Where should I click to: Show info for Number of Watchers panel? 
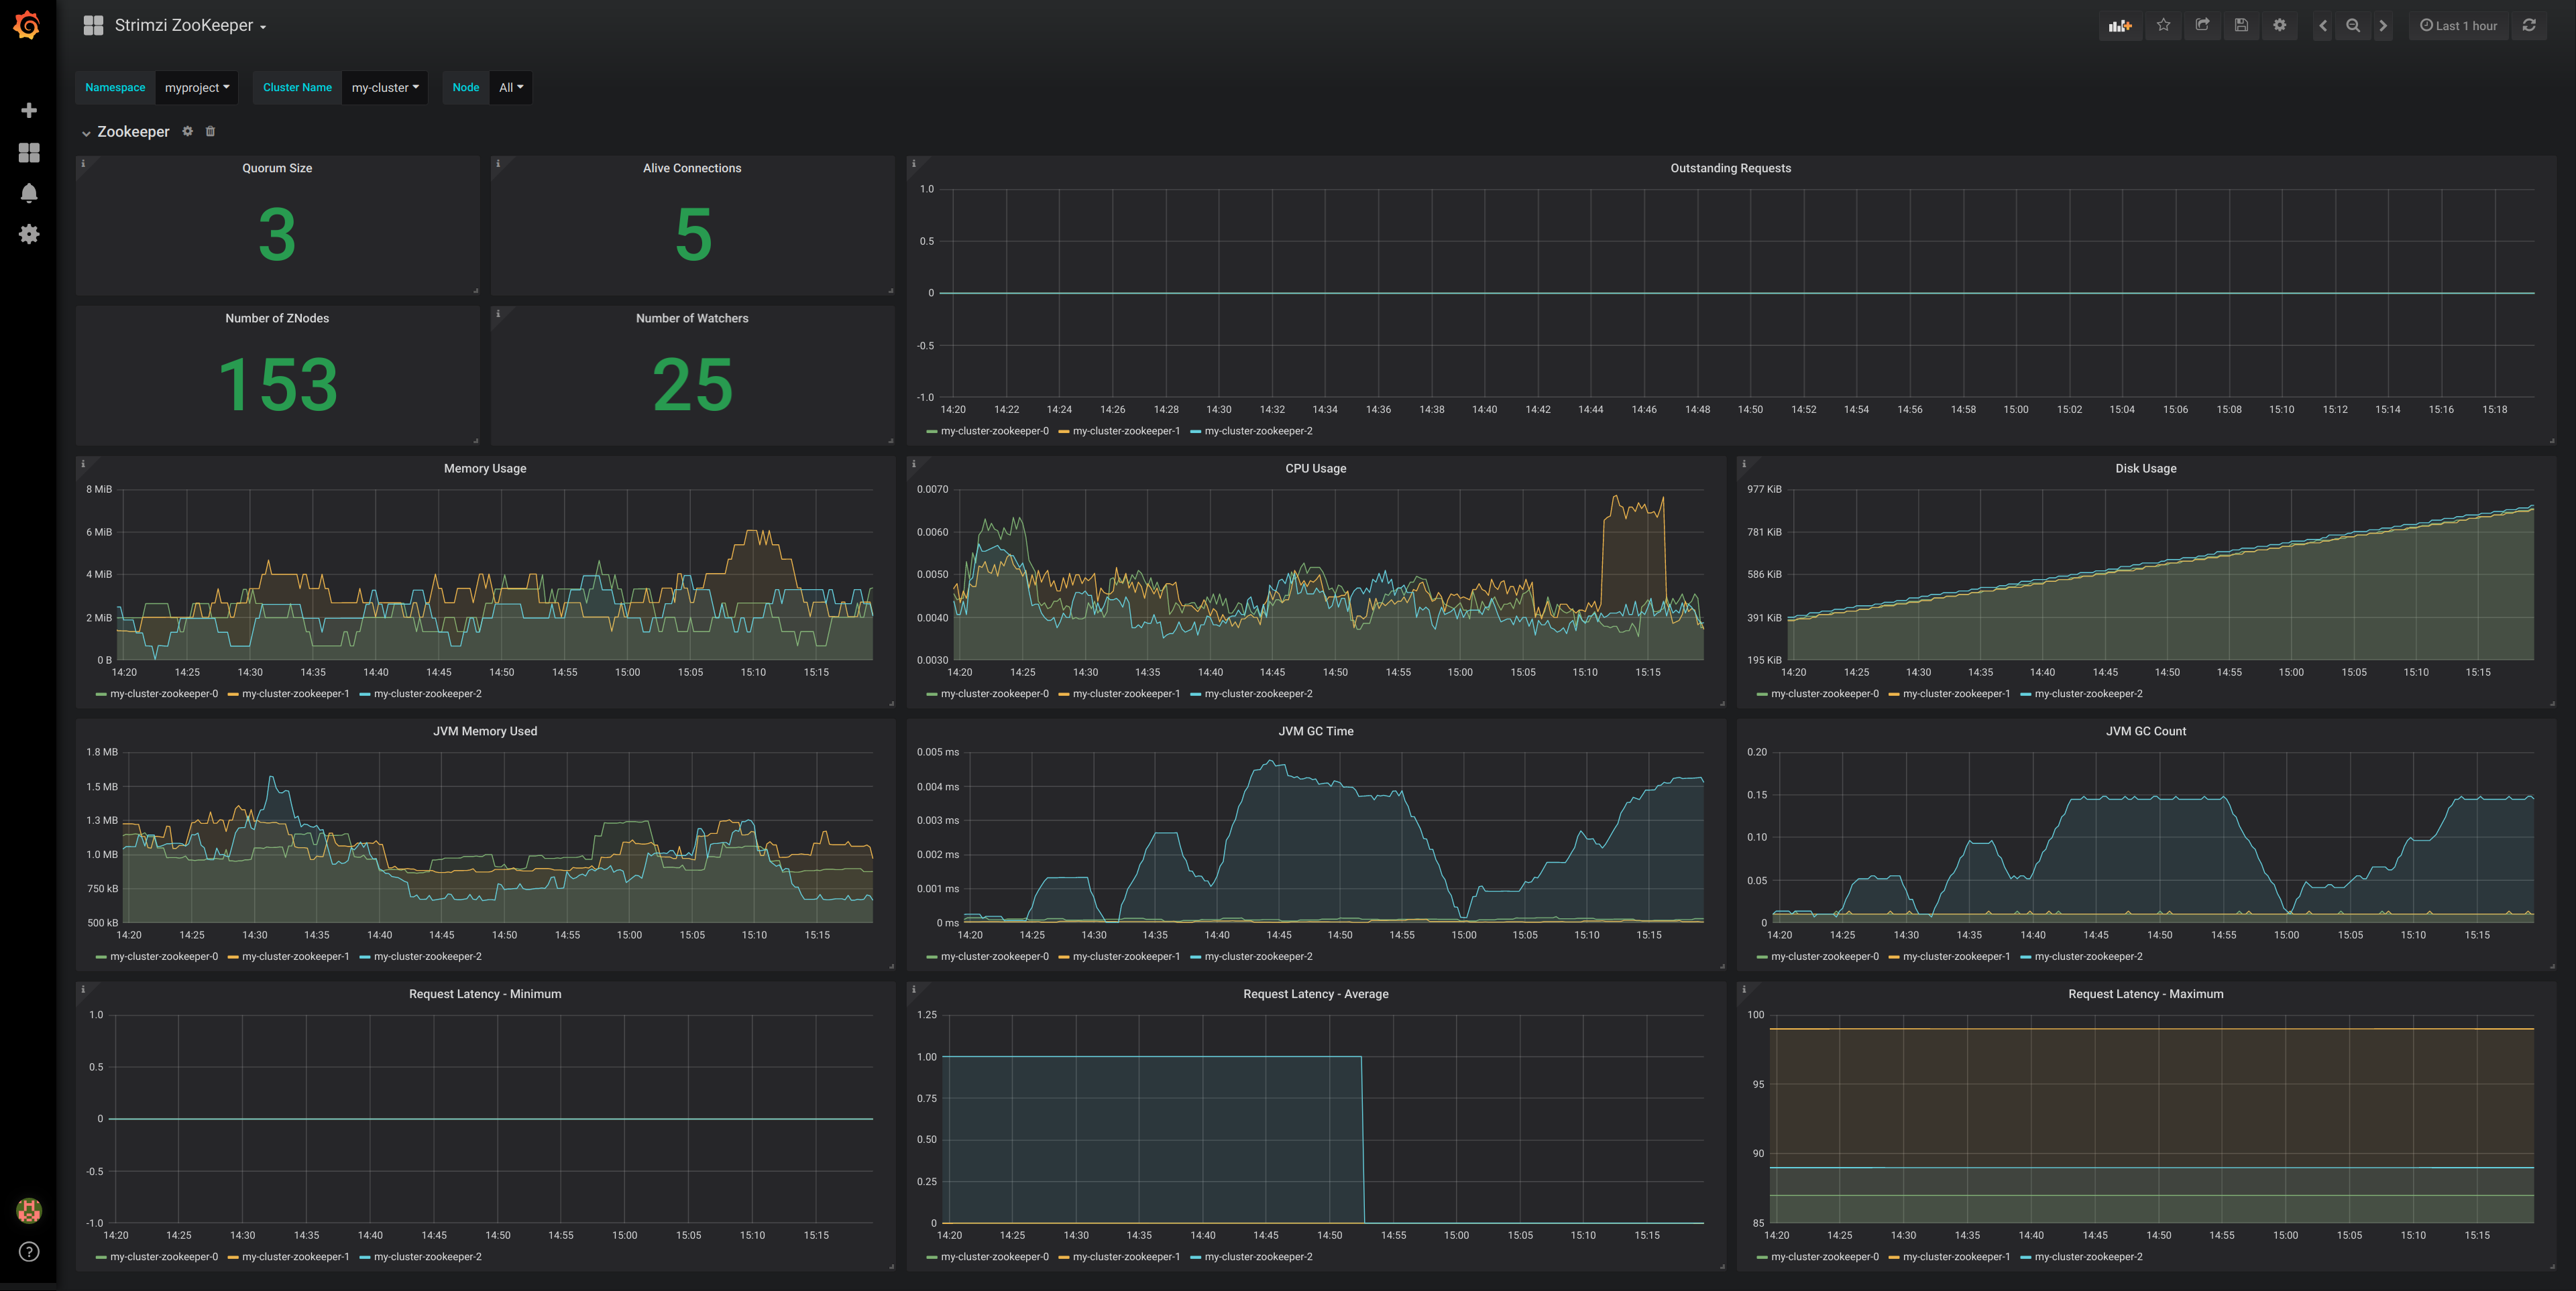(x=498, y=313)
